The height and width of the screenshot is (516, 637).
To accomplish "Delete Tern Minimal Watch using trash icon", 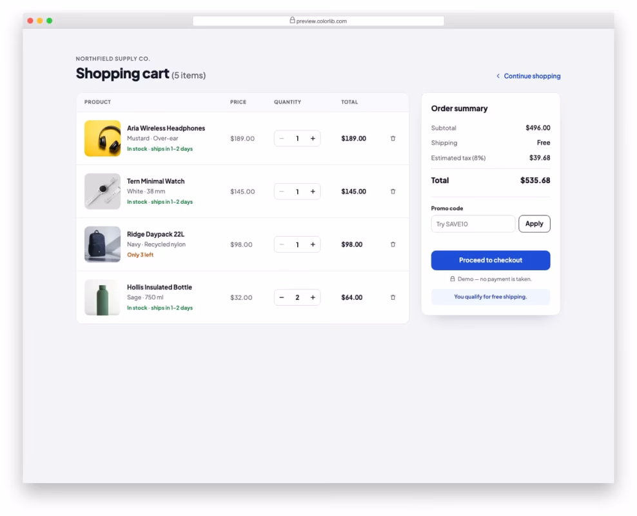I will (x=393, y=192).
